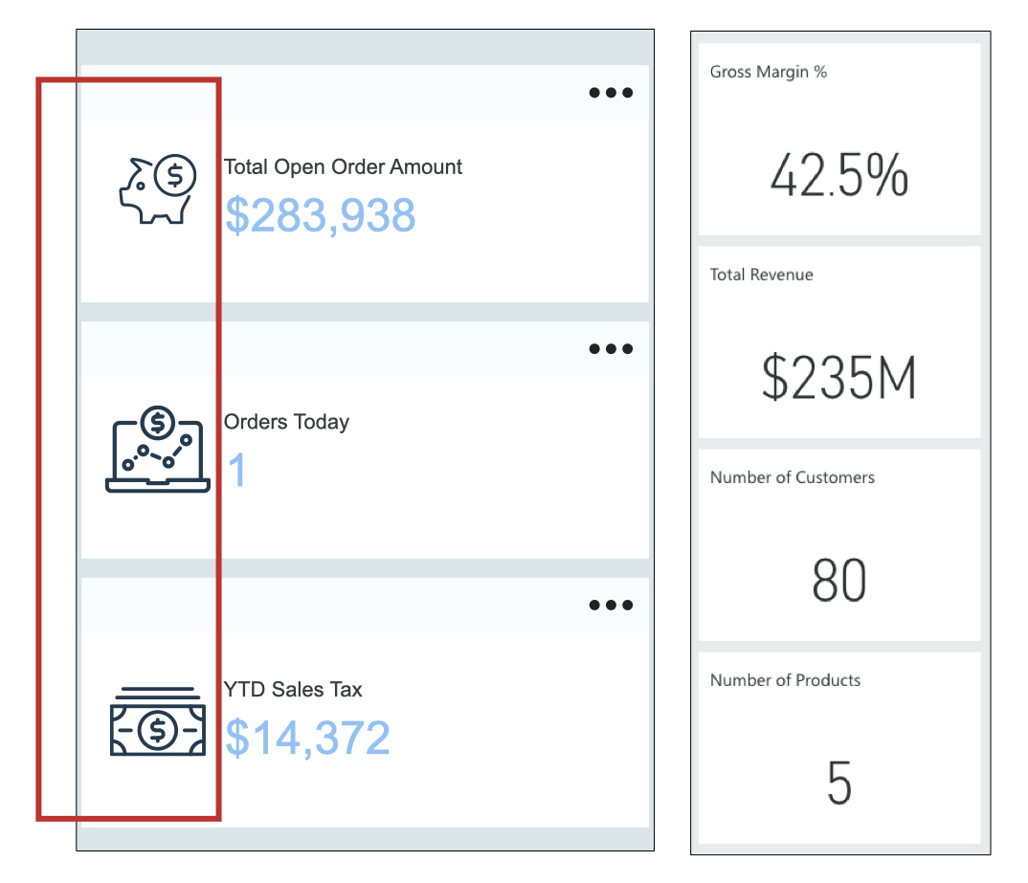Click the dollar bill cash icon
The image size is (1028, 883).
point(157,722)
